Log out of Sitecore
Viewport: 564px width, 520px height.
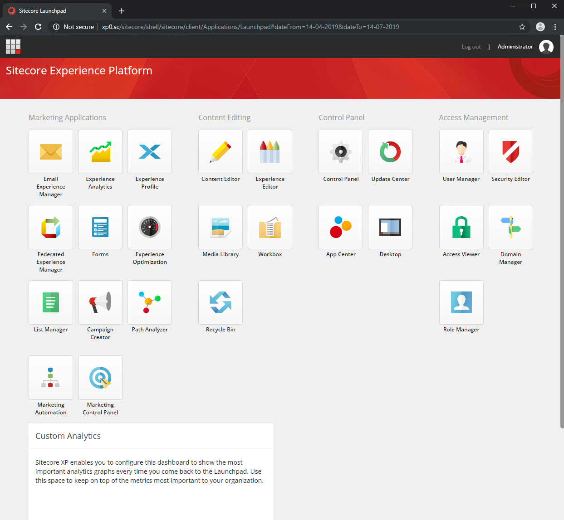point(471,47)
